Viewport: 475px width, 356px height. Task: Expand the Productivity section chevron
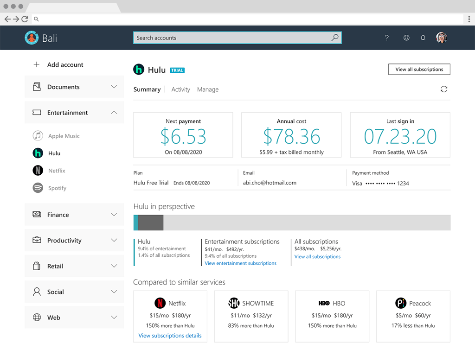114,241
